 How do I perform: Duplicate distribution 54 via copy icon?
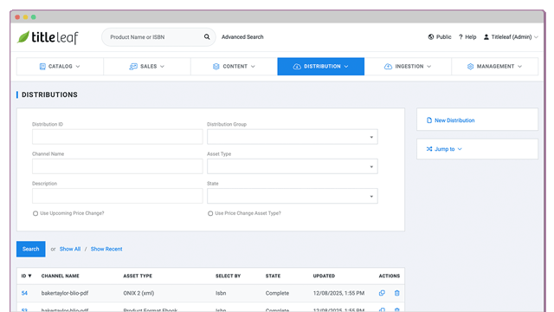382,293
